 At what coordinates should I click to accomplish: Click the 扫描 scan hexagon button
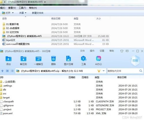point(135,60)
